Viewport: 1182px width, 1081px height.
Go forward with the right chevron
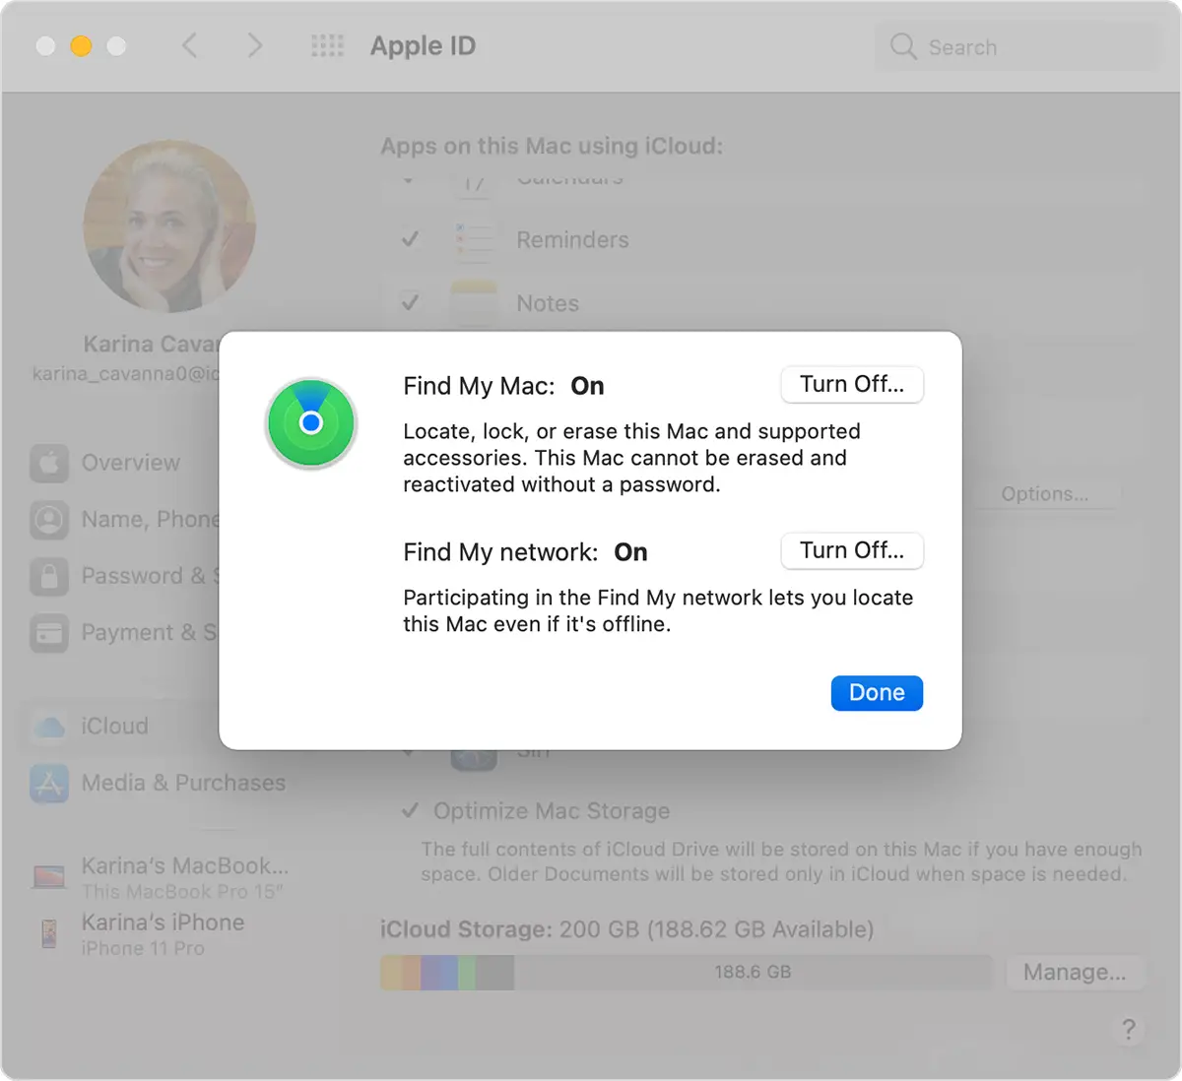(254, 45)
